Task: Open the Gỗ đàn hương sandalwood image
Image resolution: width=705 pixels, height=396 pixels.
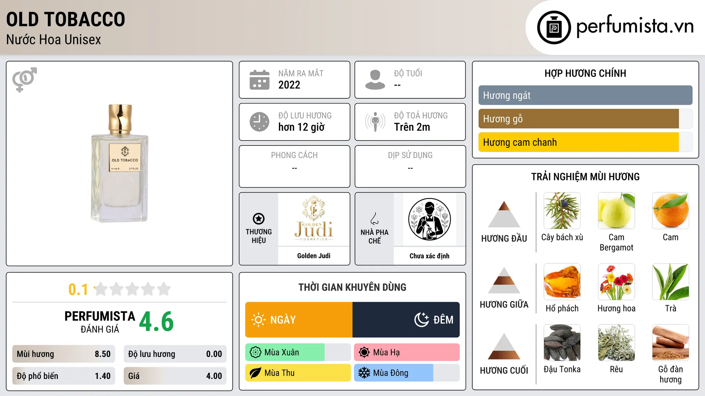Action: click(671, 343)
